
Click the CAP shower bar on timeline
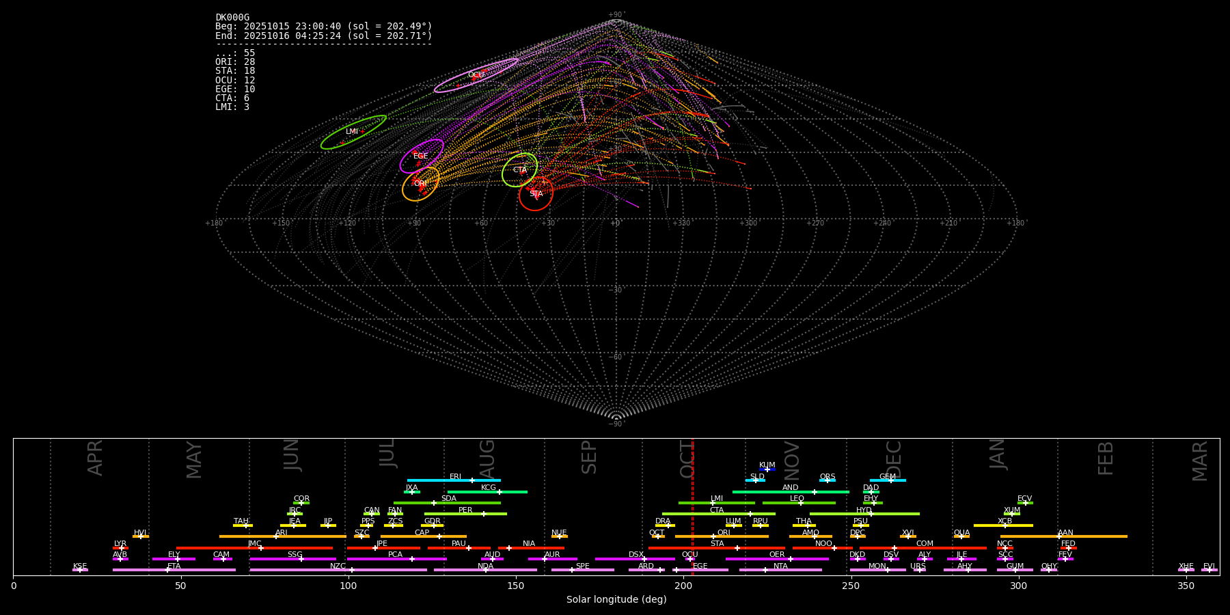(x=424, y=536)
